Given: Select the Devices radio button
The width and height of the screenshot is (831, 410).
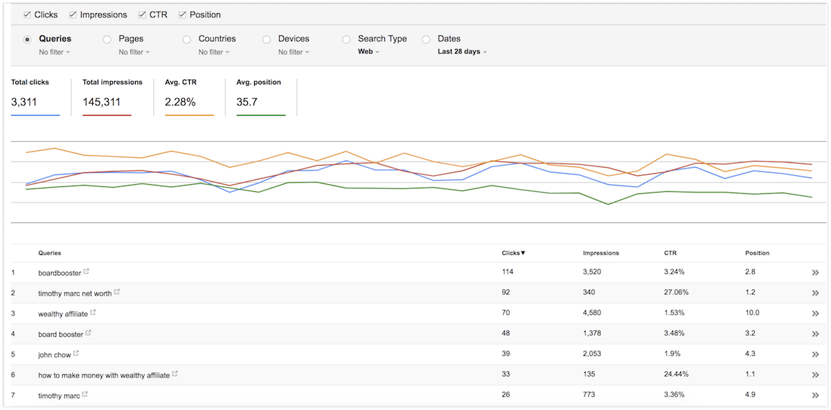Looking at the screenshot, I should click(x=267, y=39).
